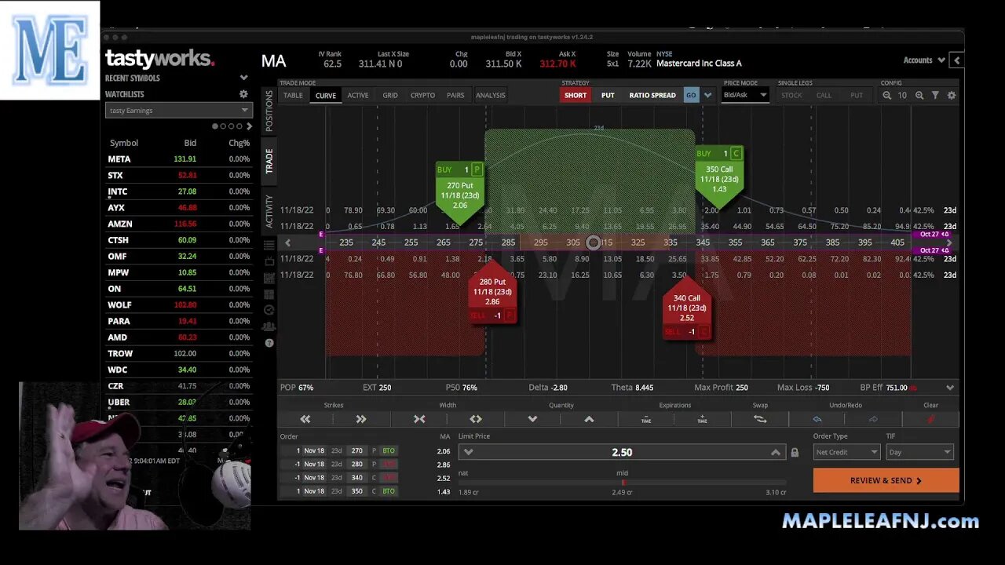Click the 340 Call sell leg marker
The height and width of the screenshot is (565, 1005).
click(x=687, y=308)
